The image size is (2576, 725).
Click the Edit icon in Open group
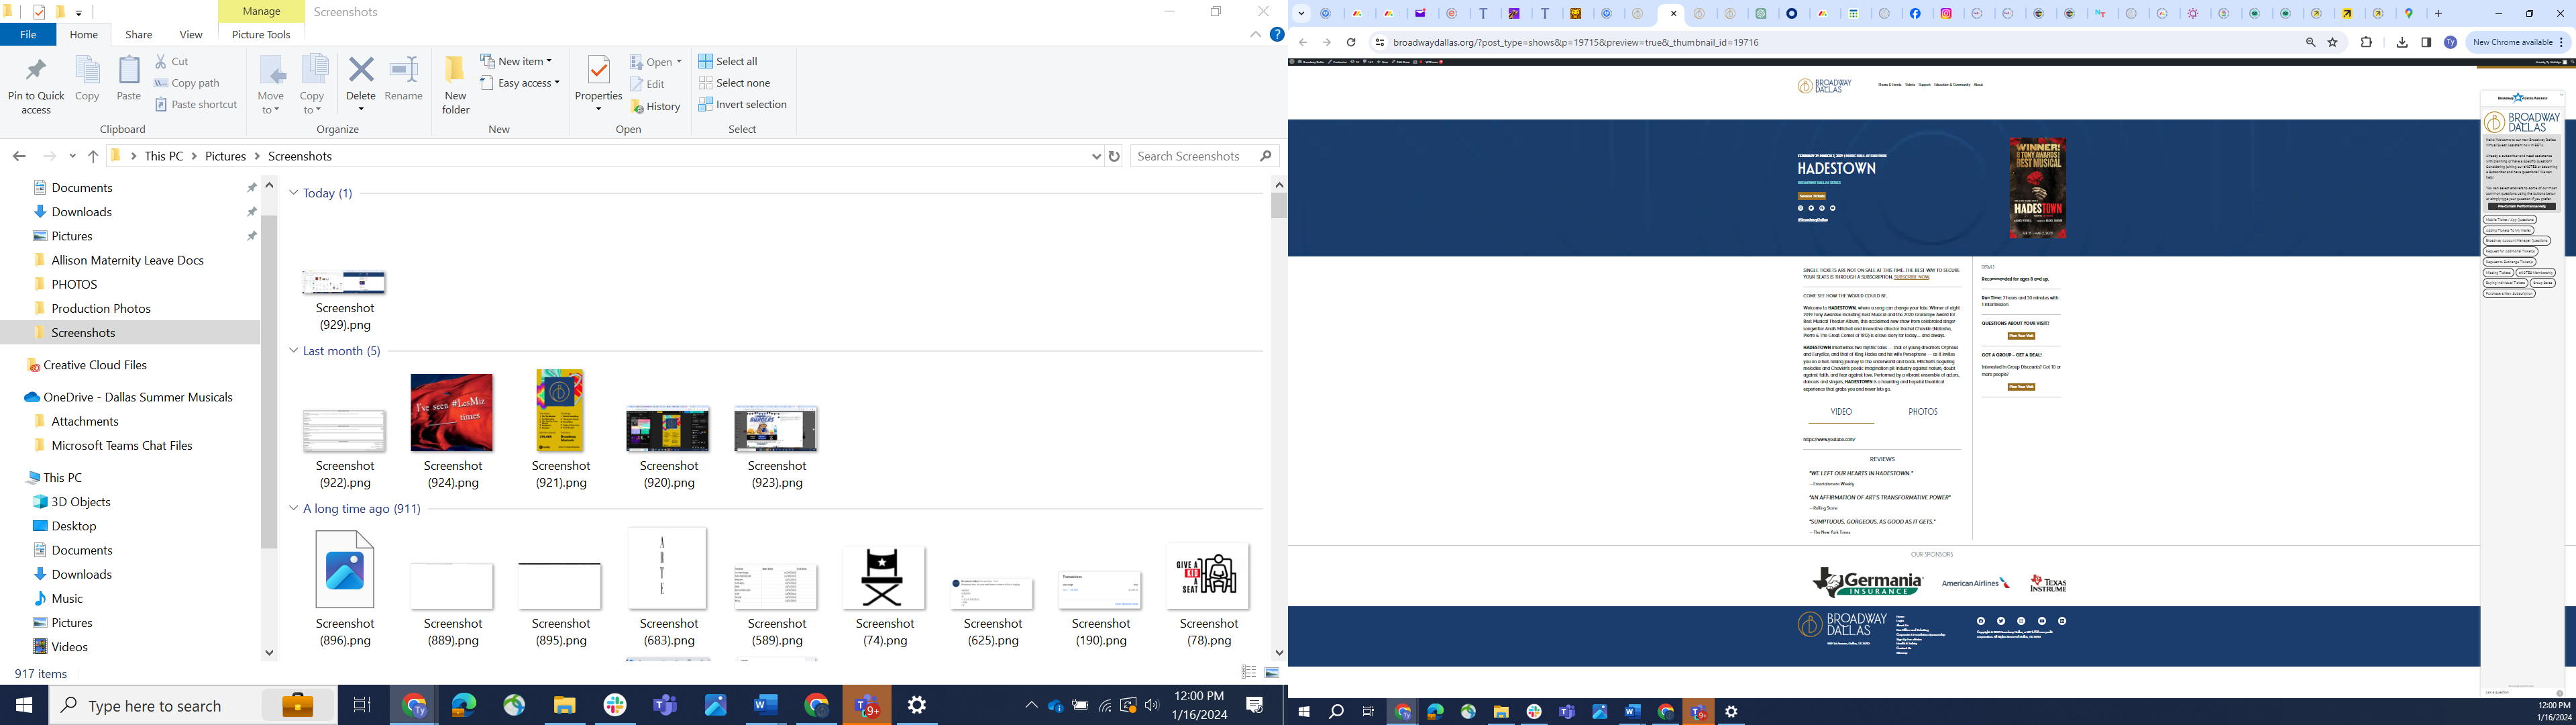(647, 84)
